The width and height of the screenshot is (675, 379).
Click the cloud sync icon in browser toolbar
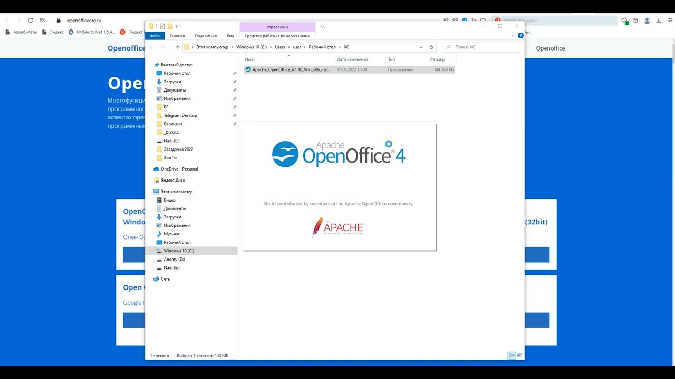tap(625, 21)
